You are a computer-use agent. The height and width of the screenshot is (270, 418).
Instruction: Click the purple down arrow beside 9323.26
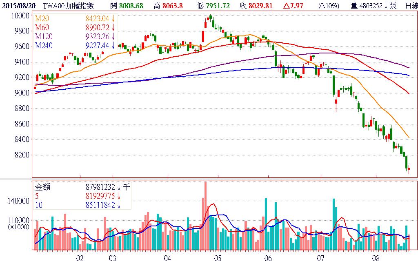click(x=113, y=37)
